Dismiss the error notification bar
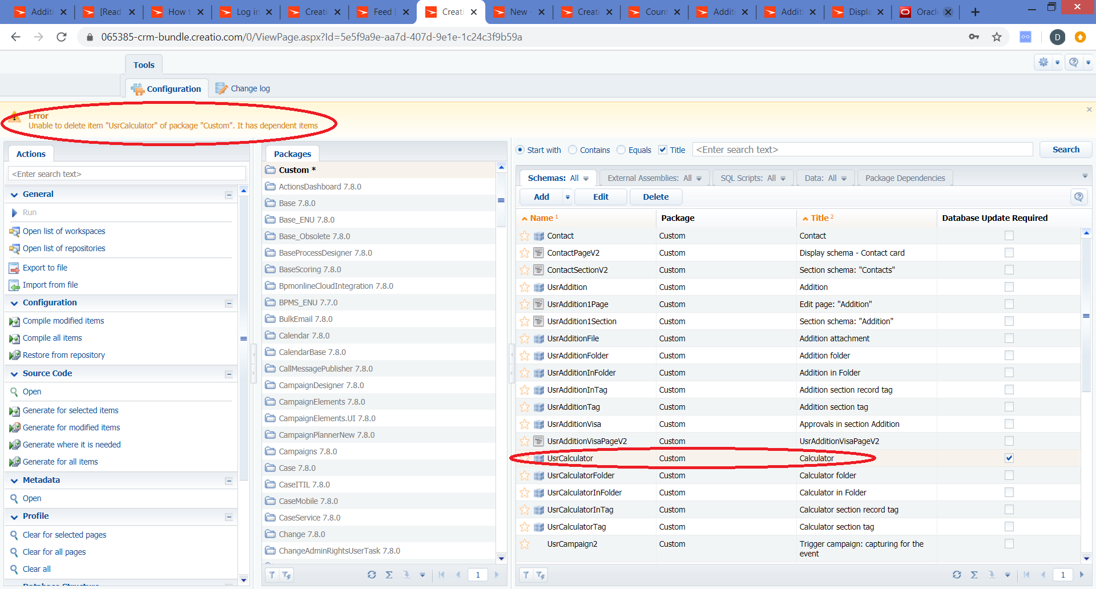This screenshot has height=589, width=1096. click(1089, 110)
